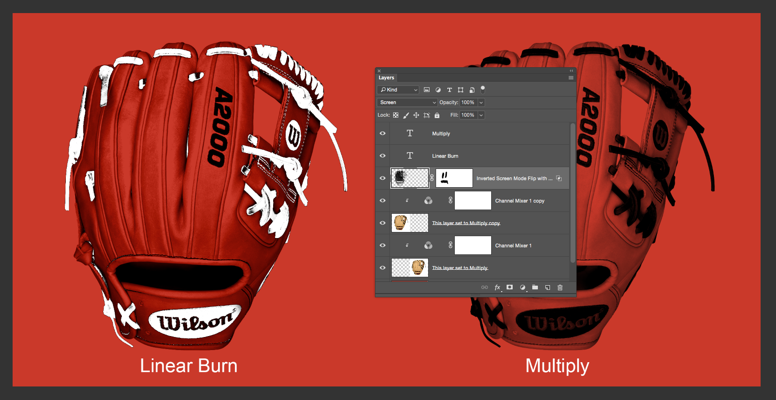Click the Opacity 100% value field

468,102
